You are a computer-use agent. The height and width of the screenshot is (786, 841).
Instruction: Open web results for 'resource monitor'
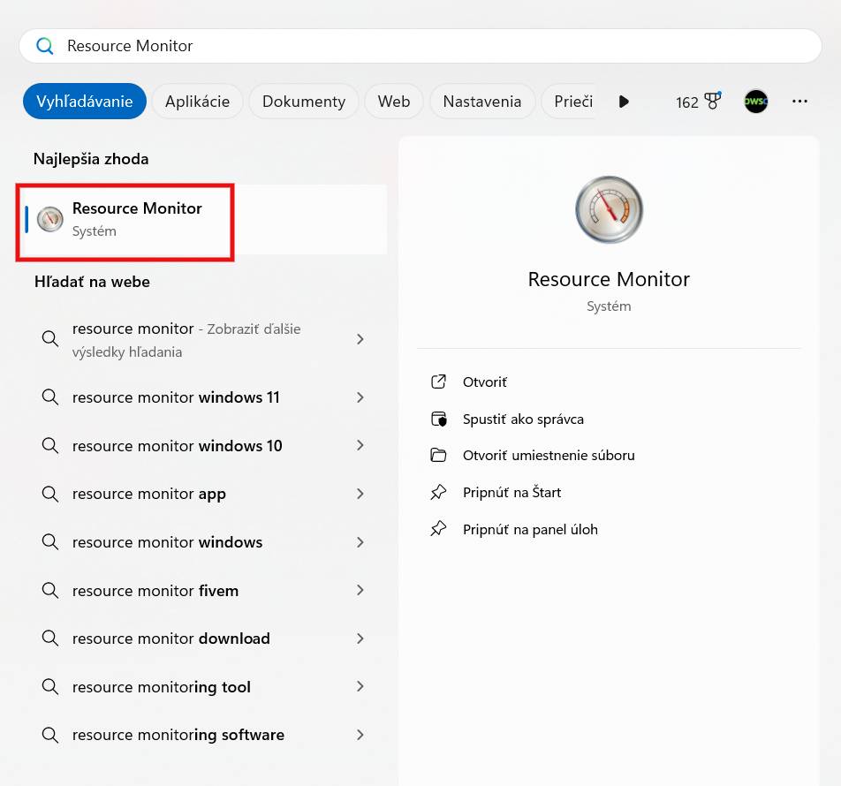204,340
